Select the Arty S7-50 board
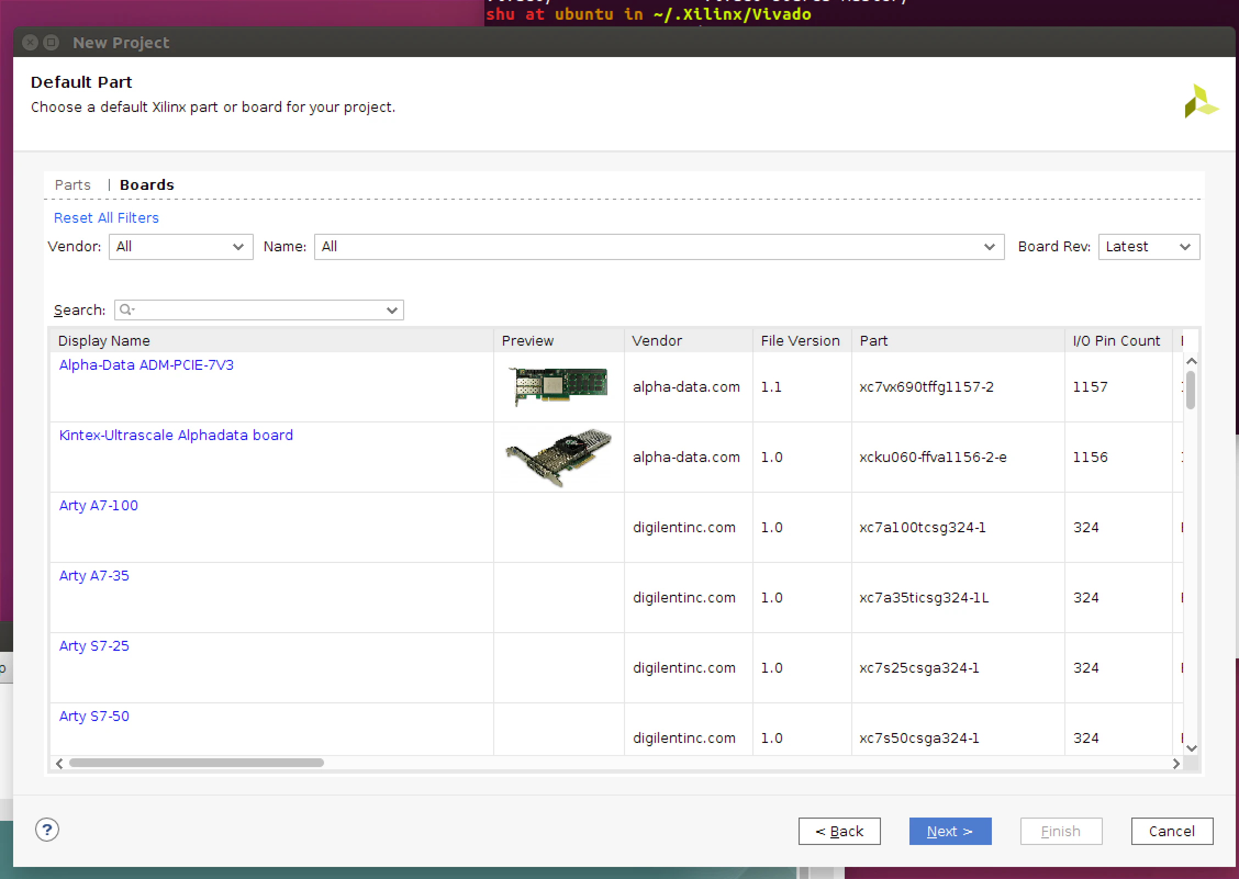This screenshot has height=879, width=1239. pos(94,716)
